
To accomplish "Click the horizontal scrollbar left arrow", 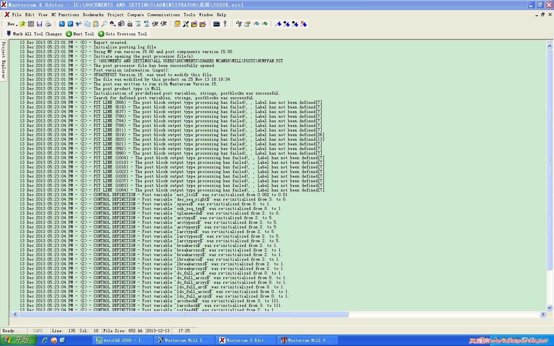I will [x=15, y=314].
